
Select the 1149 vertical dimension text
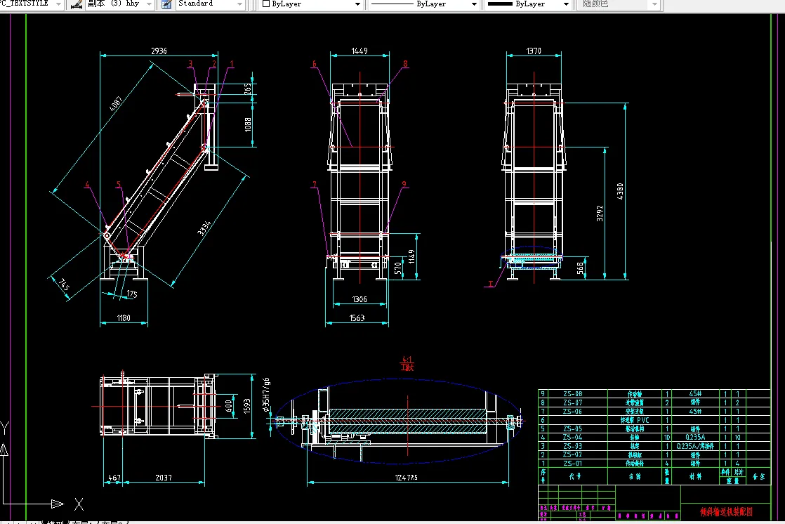[411, 258]
